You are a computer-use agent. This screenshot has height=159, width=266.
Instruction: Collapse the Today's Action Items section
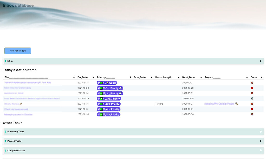pyautogui.click(x=1, y=70)
